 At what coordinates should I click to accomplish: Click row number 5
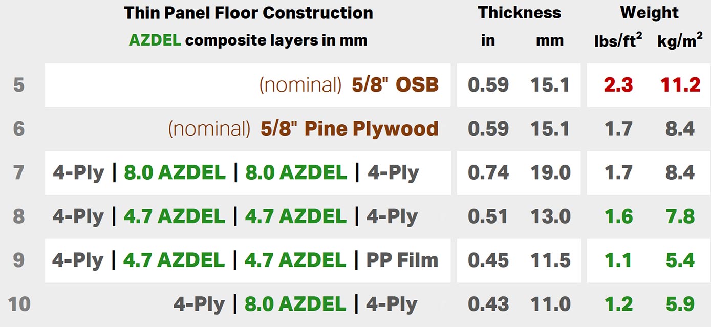[x=19, y=85]
